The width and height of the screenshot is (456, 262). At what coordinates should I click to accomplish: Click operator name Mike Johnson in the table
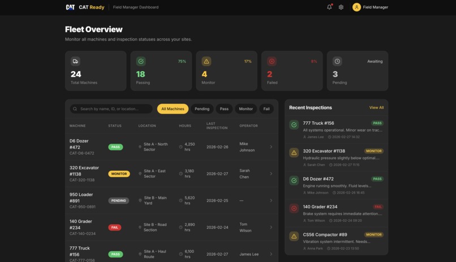pyautogui.click(x=247, y=147)
